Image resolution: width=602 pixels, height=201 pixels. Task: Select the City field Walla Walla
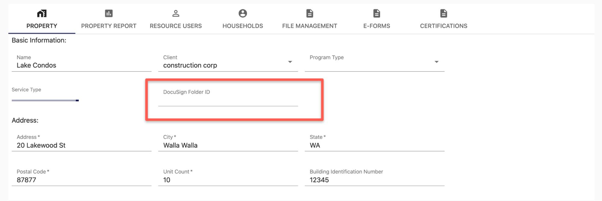228,145
